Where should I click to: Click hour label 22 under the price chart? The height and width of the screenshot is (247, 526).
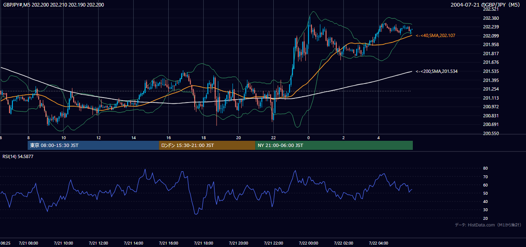click(274, 138)
